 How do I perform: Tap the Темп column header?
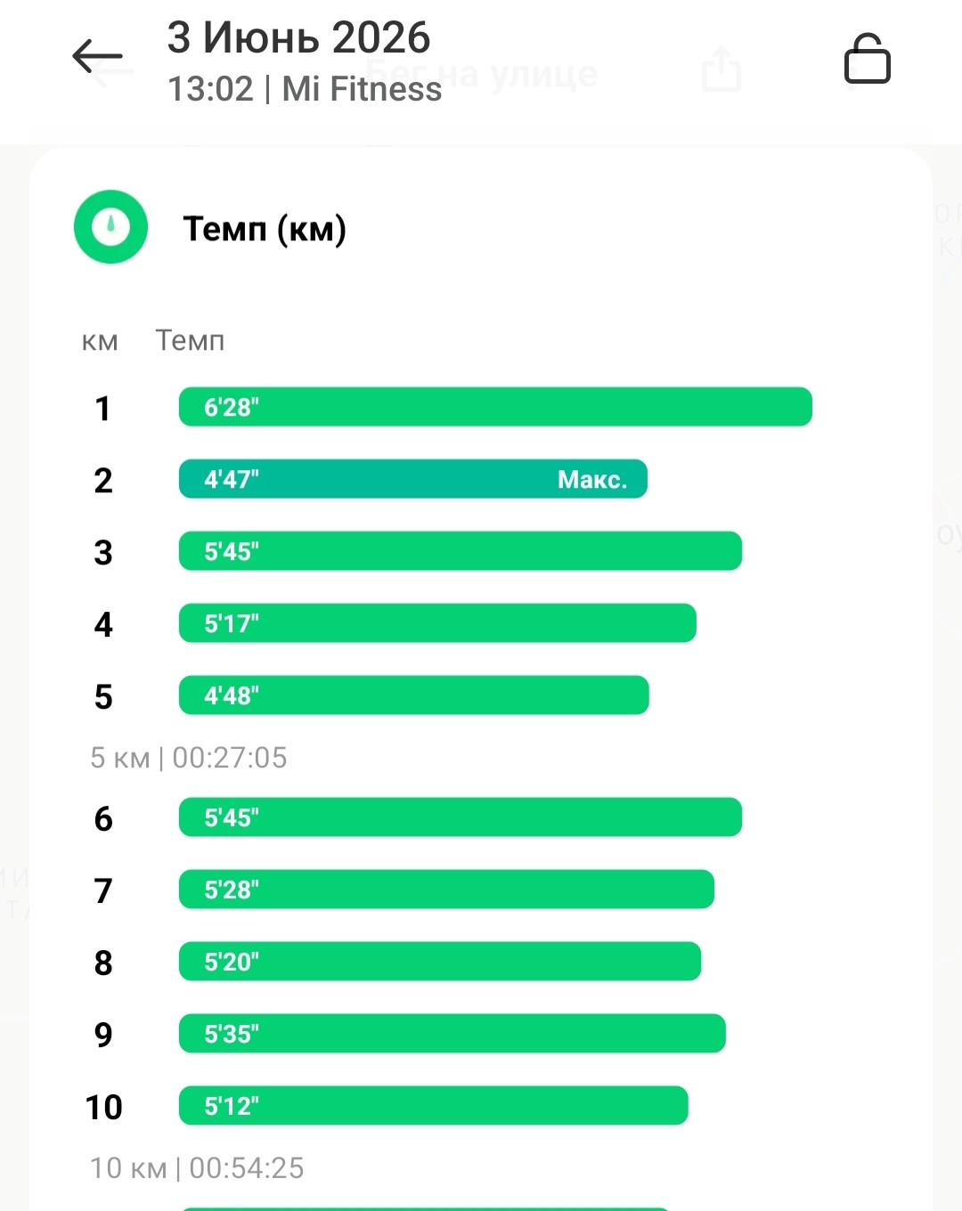coord(190,340)
